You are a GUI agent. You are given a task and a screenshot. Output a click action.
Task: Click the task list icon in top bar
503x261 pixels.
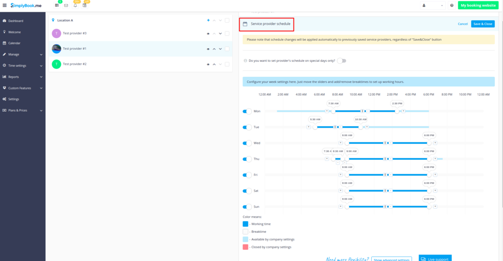(57, 6)
